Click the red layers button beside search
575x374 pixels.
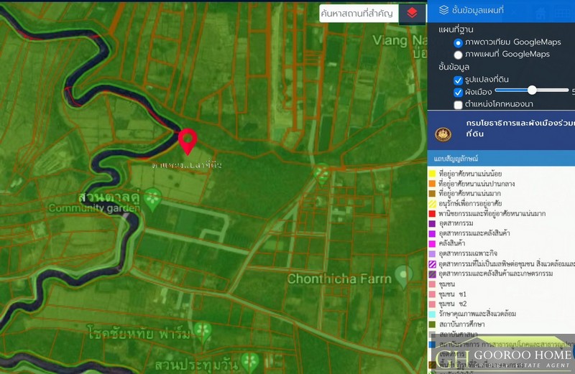click(412, 13)
